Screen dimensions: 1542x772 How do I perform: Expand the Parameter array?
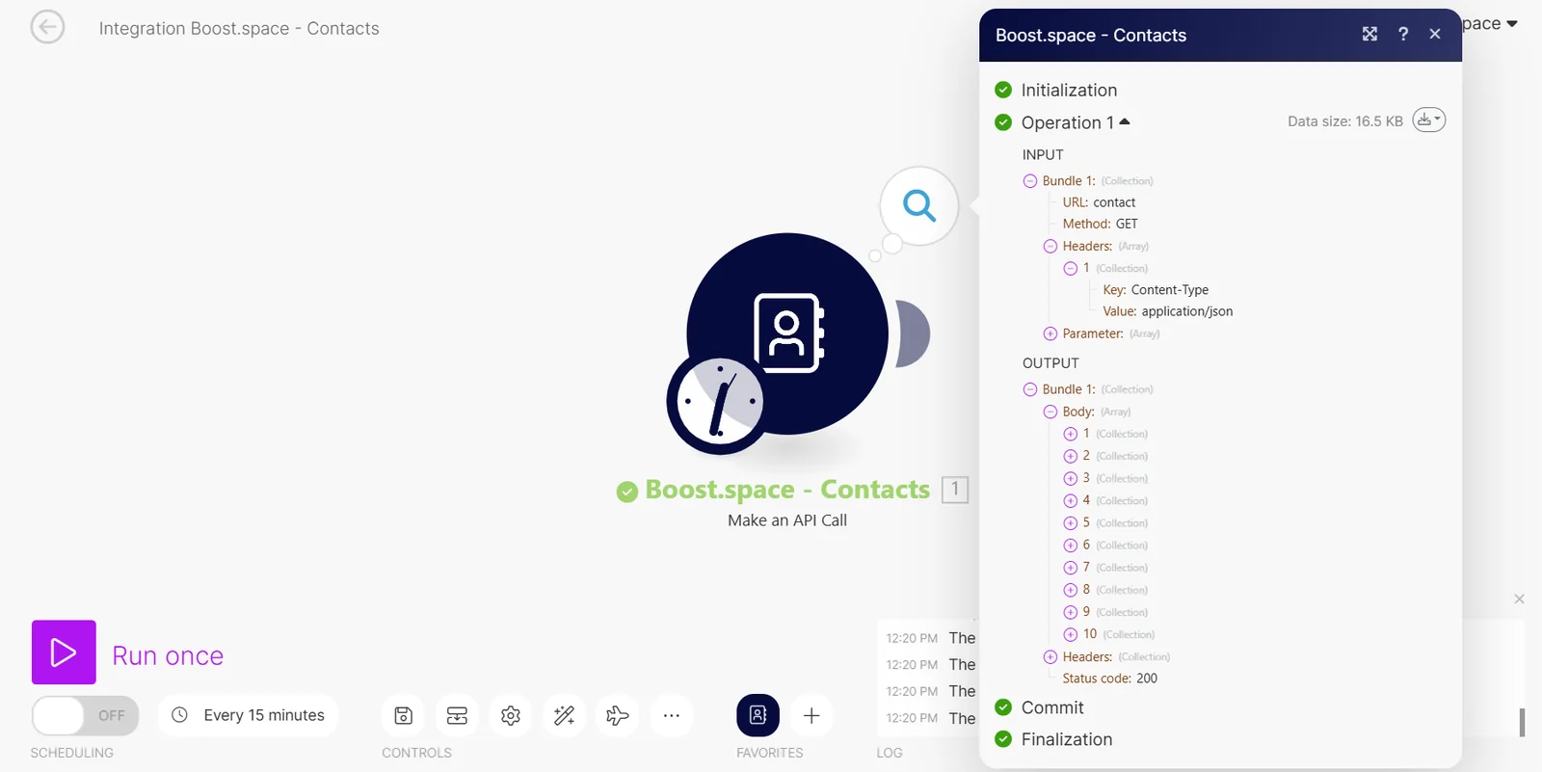coord(1050,333)
